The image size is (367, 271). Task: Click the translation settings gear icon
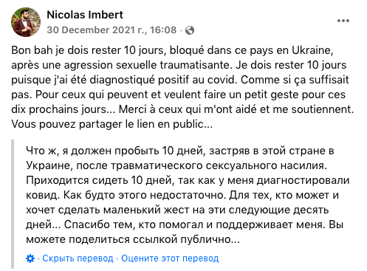[30, 258]
